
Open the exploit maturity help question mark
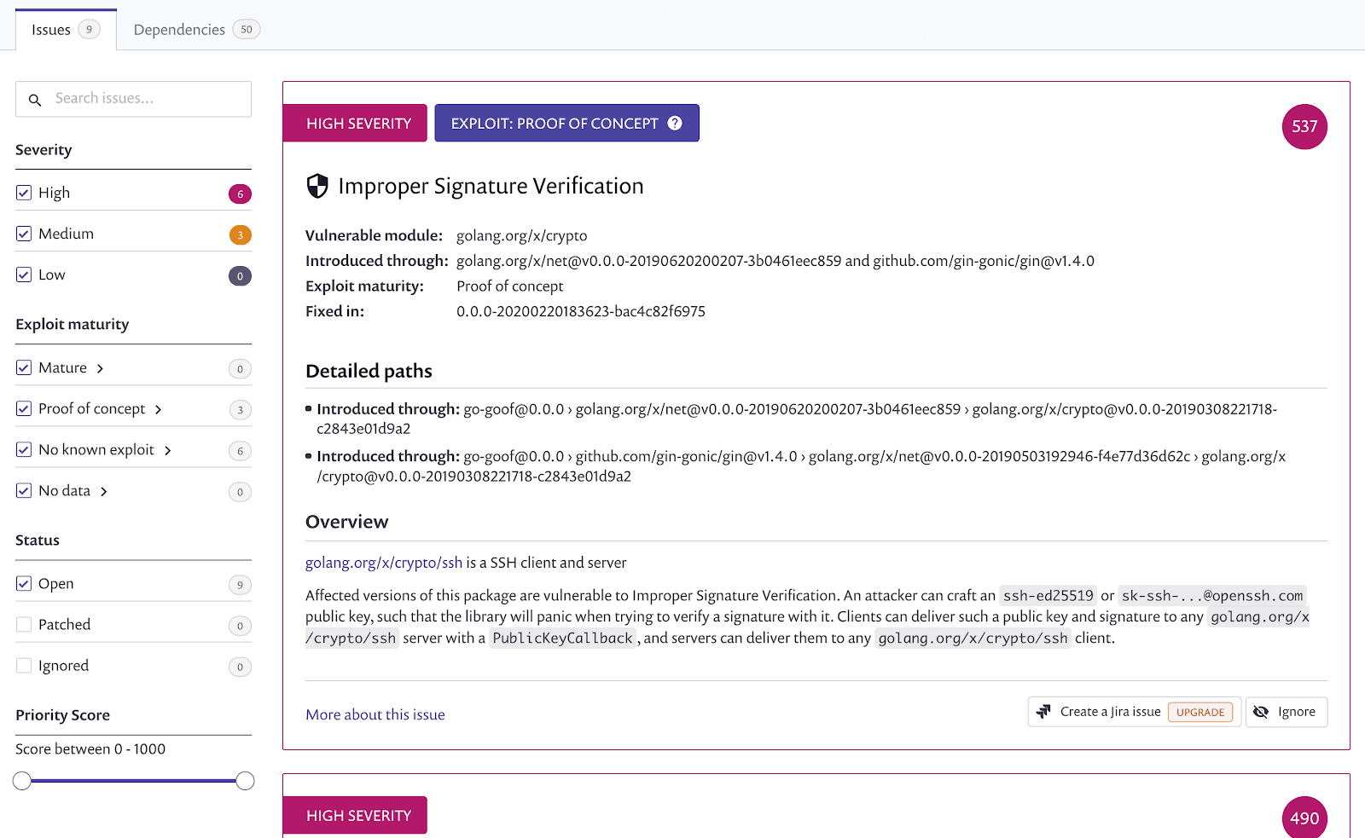pos(675,123)
